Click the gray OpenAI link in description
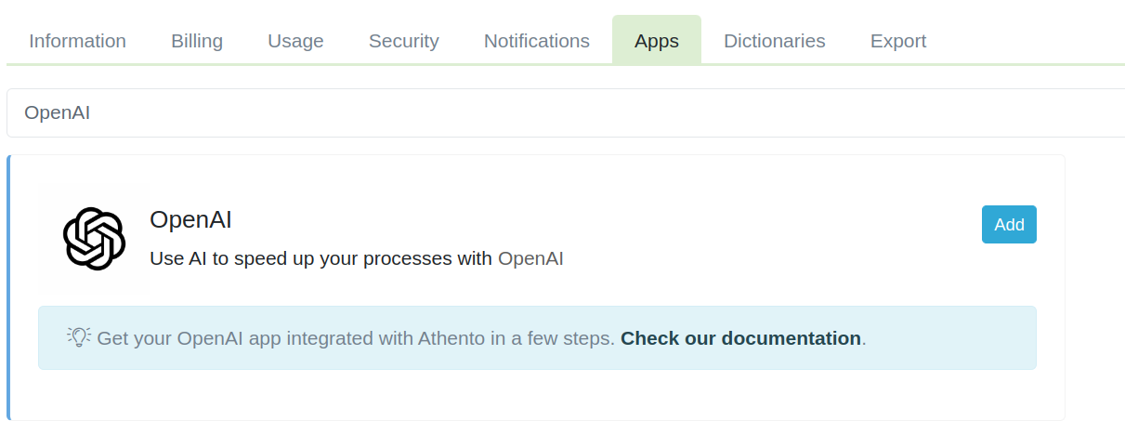The height and width of the screenshot is (447, 1125). pyautogui.click(x=530, y=258)
